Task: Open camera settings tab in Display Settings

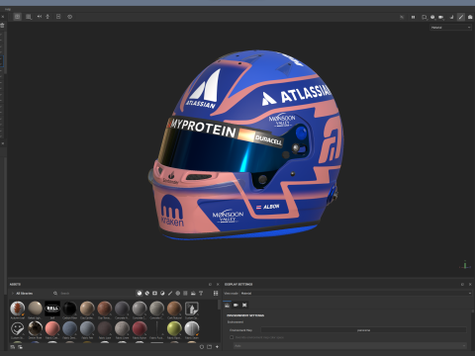Action: click(x=236, y=305)
